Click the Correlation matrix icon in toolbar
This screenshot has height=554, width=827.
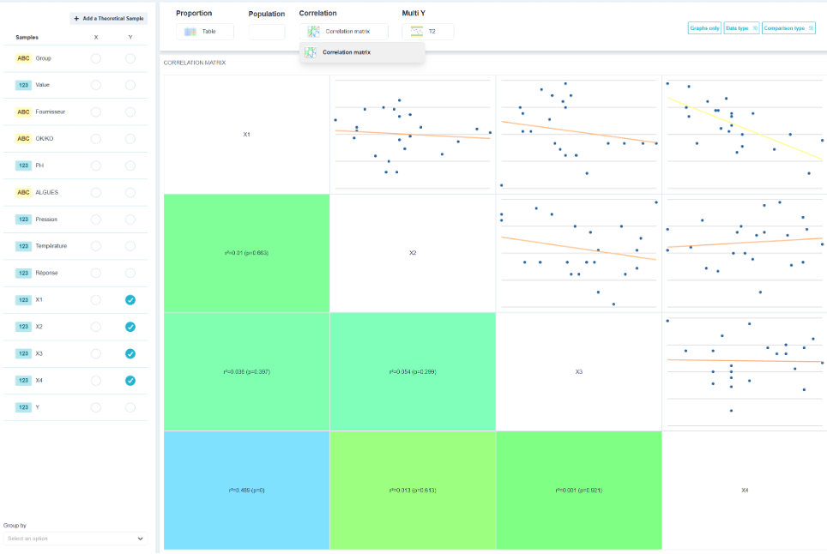[x=314, y=32]
